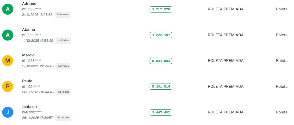
Task: Select the code badge 5.534.083
Action: (161, 61)
